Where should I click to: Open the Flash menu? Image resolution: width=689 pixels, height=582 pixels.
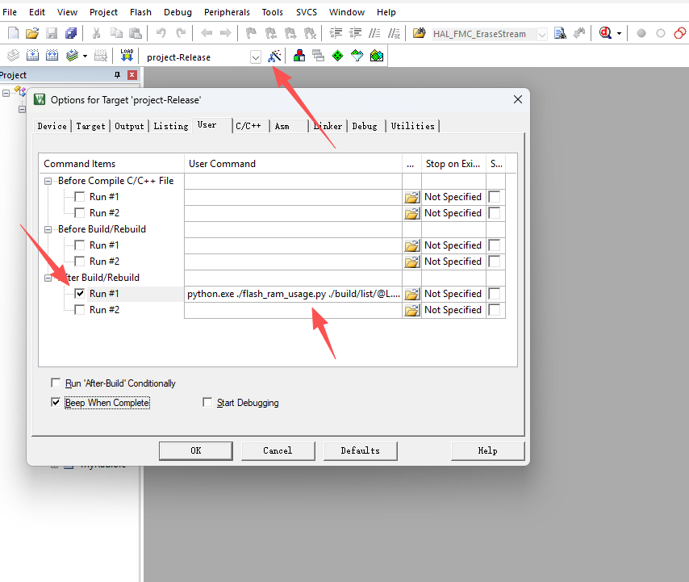[x=140, y=12]
